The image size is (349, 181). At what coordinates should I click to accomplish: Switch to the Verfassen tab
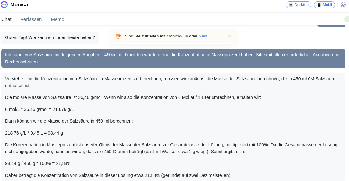[31, 19]
